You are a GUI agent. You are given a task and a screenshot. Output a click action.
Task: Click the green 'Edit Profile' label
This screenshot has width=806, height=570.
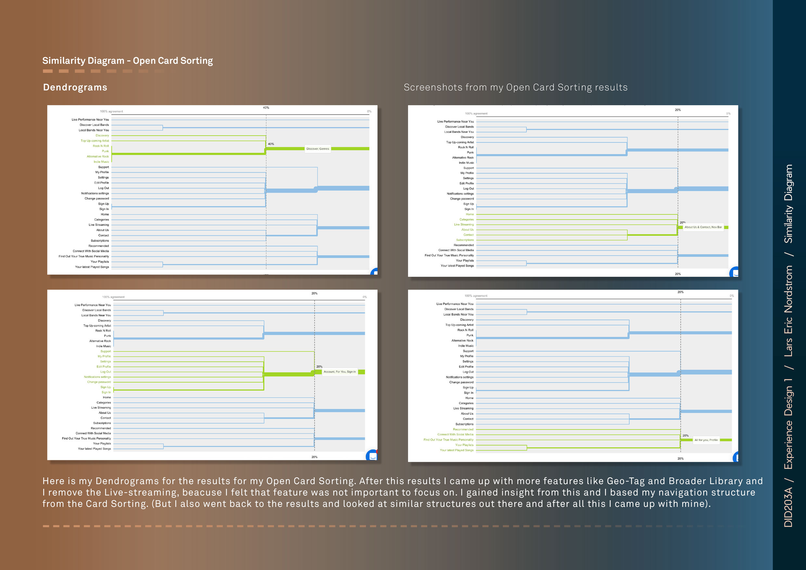point(104,367)
